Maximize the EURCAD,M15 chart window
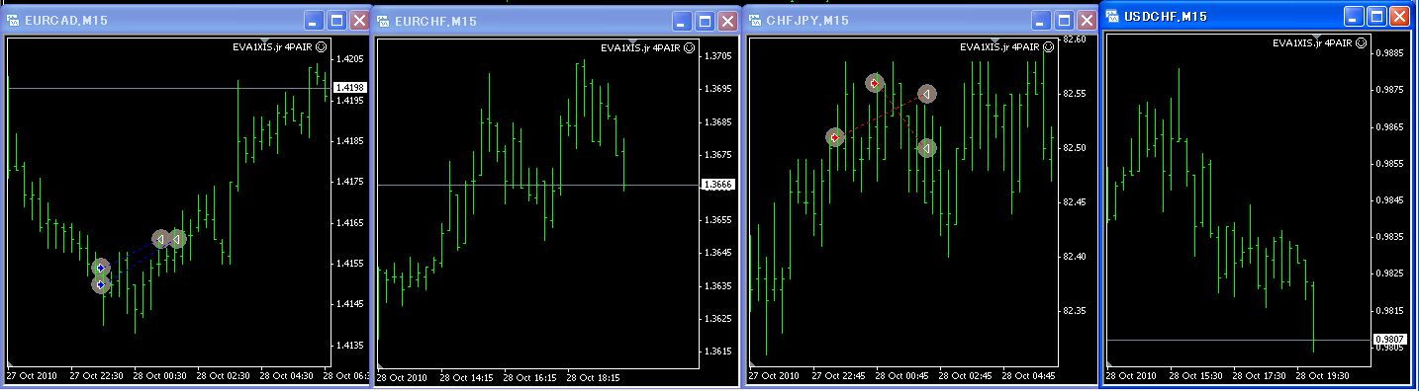The width and height of the screenshot is (1419, 391). [x=336, y=20]
